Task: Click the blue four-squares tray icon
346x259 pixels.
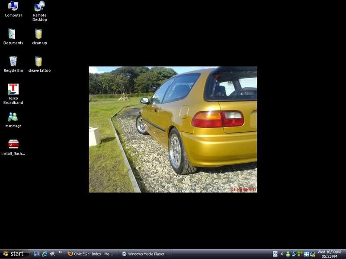Action: [306, 254]
